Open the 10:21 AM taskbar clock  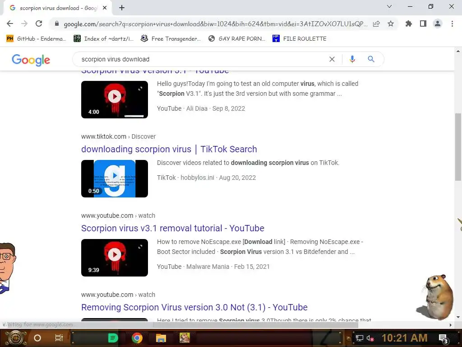tap(404, 338)
